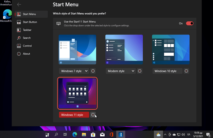This screenshot has height=138, width=213.
Task: Open the Windows Start button on taskbar
Action: (x=47, y=135)
